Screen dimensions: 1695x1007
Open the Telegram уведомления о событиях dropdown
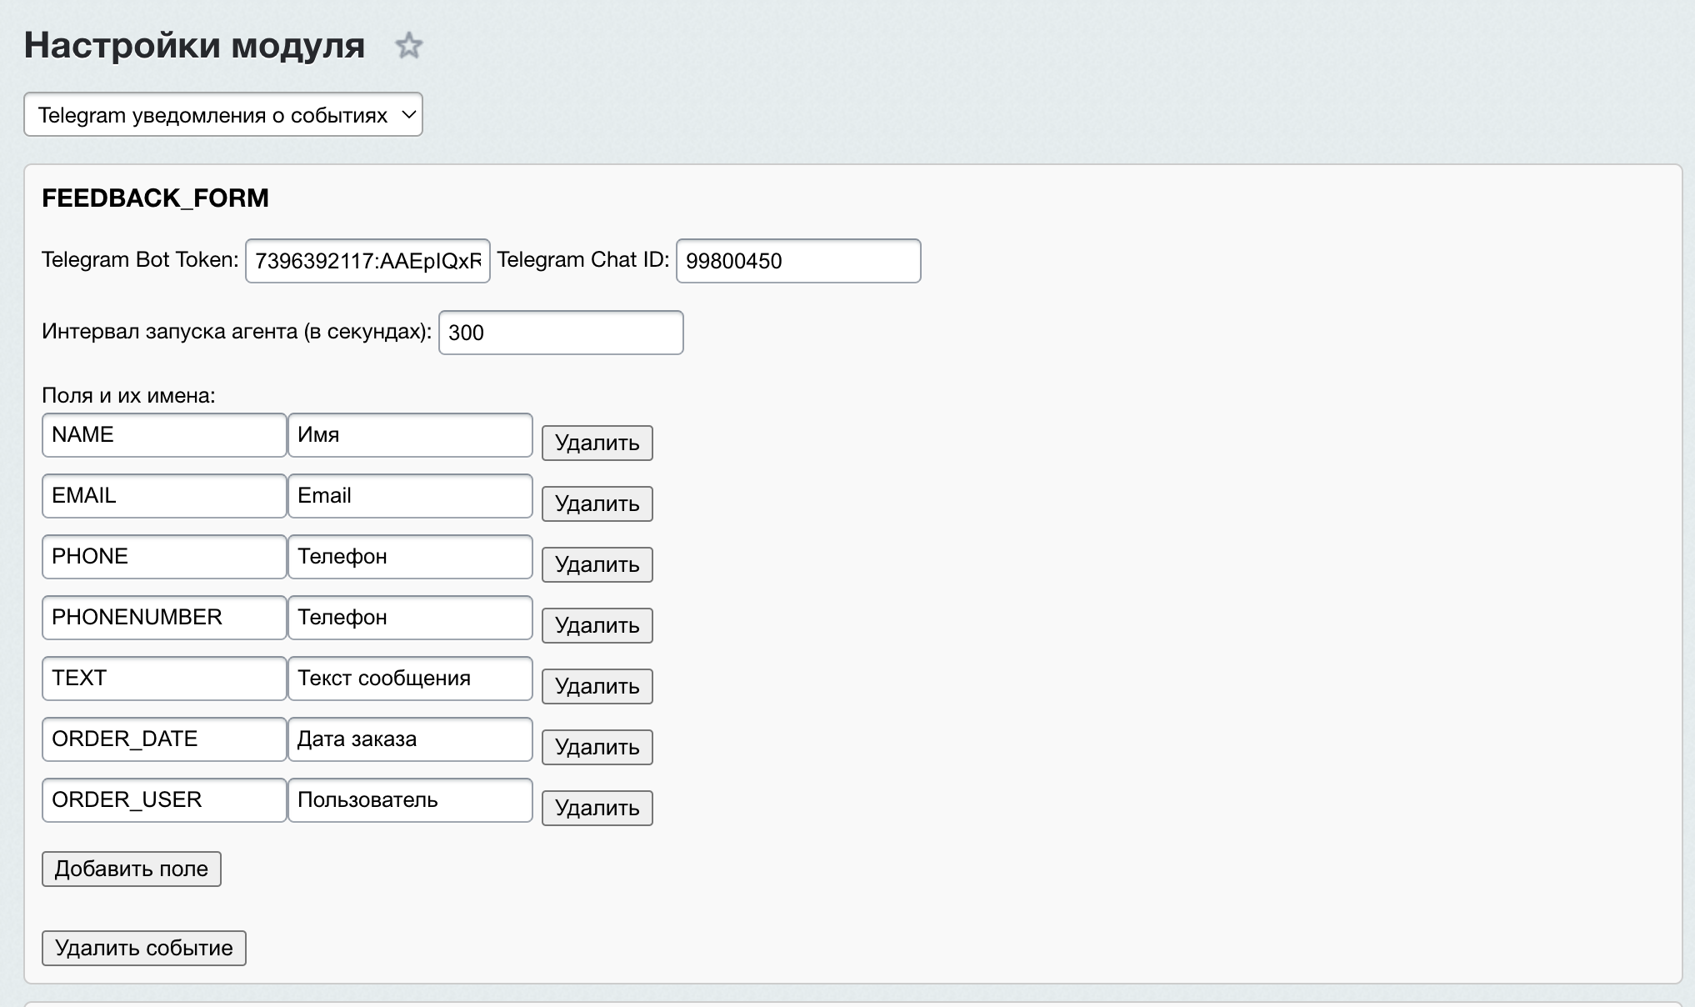[223, 114]
